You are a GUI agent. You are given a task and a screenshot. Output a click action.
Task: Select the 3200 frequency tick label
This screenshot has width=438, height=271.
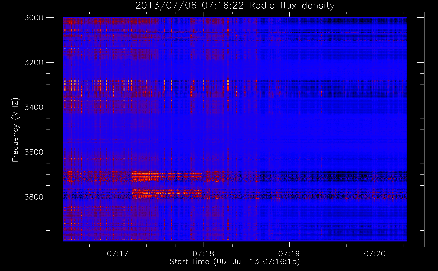pyautogui.click(x=34, y=63)
